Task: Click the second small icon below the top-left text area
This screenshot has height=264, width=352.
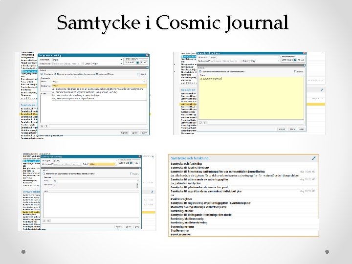Action: coord(46,126)
